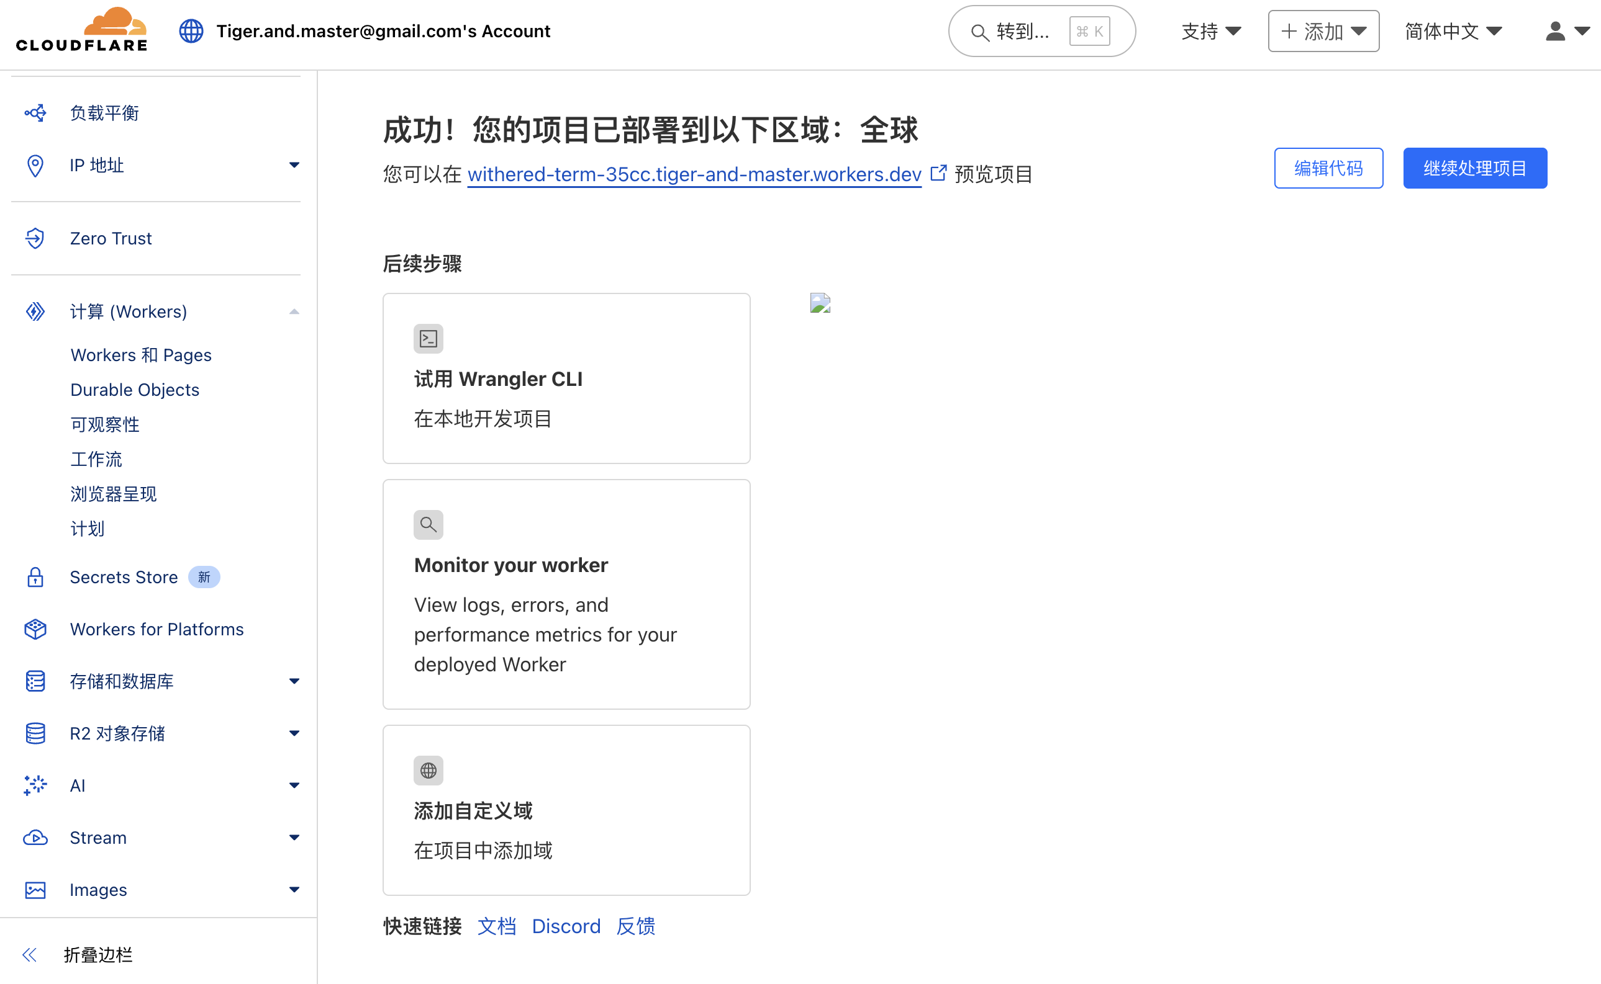Image resolution: width=1601 pixels, height=984 pixels.
Task: Click the external link icon after the workers.dev URL
Action: [938, 173]
